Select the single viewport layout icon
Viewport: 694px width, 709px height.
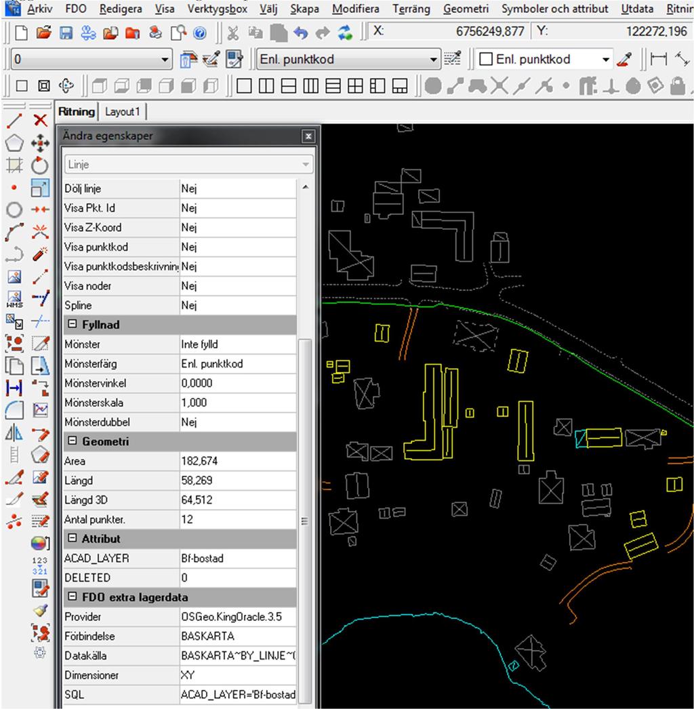pos(244,85)
